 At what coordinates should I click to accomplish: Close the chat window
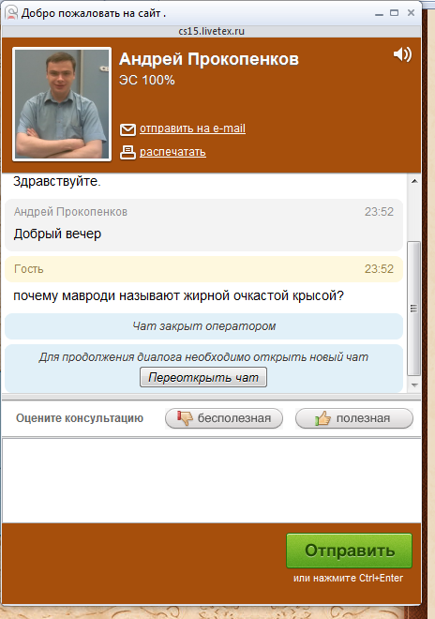point(411,12)
